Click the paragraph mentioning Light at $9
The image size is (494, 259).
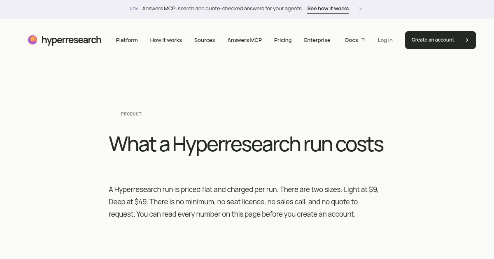244,202
